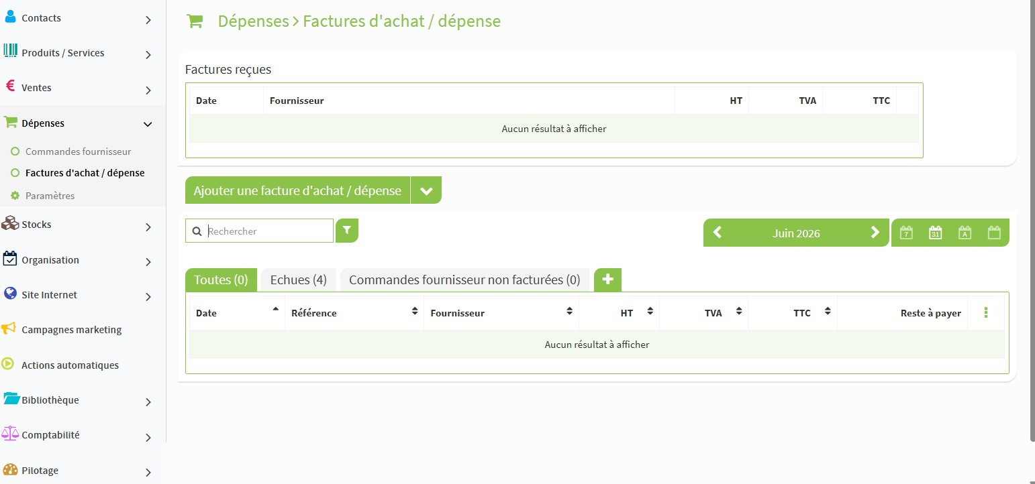Sort the lower table by Date
1035x484 pixels.
[x=237, y=313]
